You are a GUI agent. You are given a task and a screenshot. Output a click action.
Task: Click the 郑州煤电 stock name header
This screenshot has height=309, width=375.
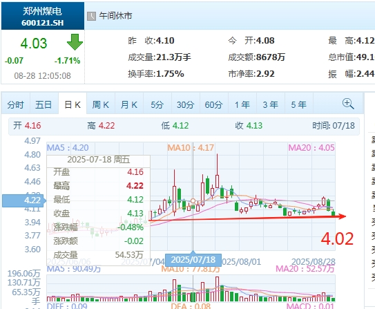click(42, 11)
